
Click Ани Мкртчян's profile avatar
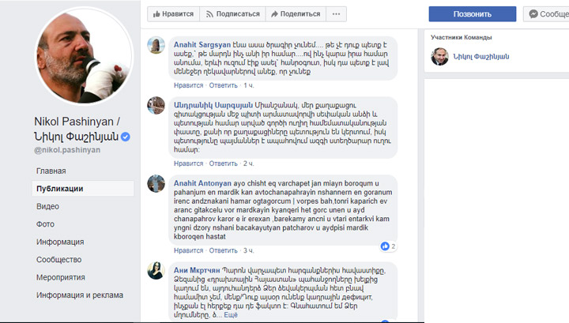point(156,270)
